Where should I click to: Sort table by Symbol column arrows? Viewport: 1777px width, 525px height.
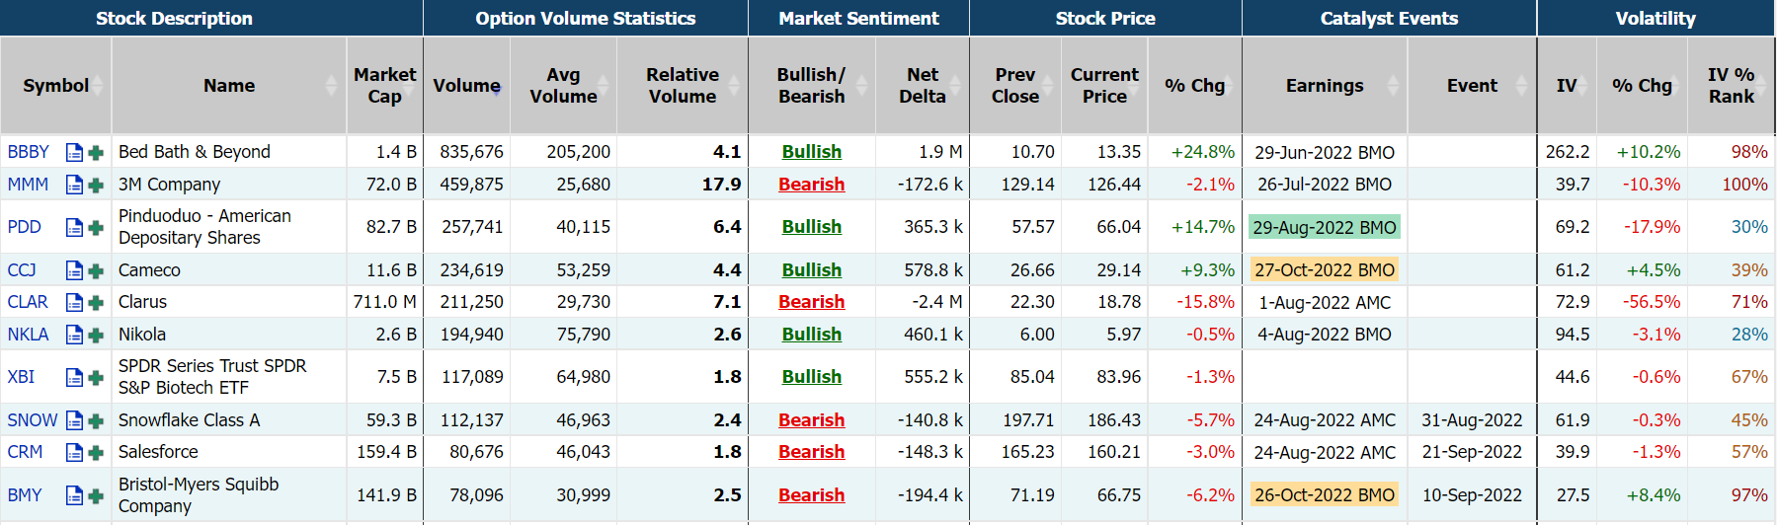point(99,86)
